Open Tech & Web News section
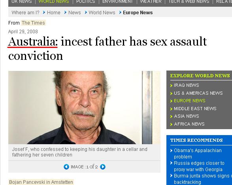 [189, 2]
